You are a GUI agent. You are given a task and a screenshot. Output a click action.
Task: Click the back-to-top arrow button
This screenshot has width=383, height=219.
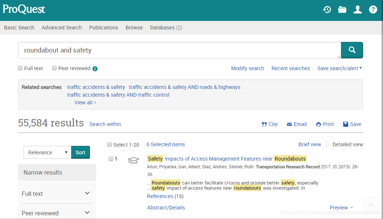click(x=371, y=205)
